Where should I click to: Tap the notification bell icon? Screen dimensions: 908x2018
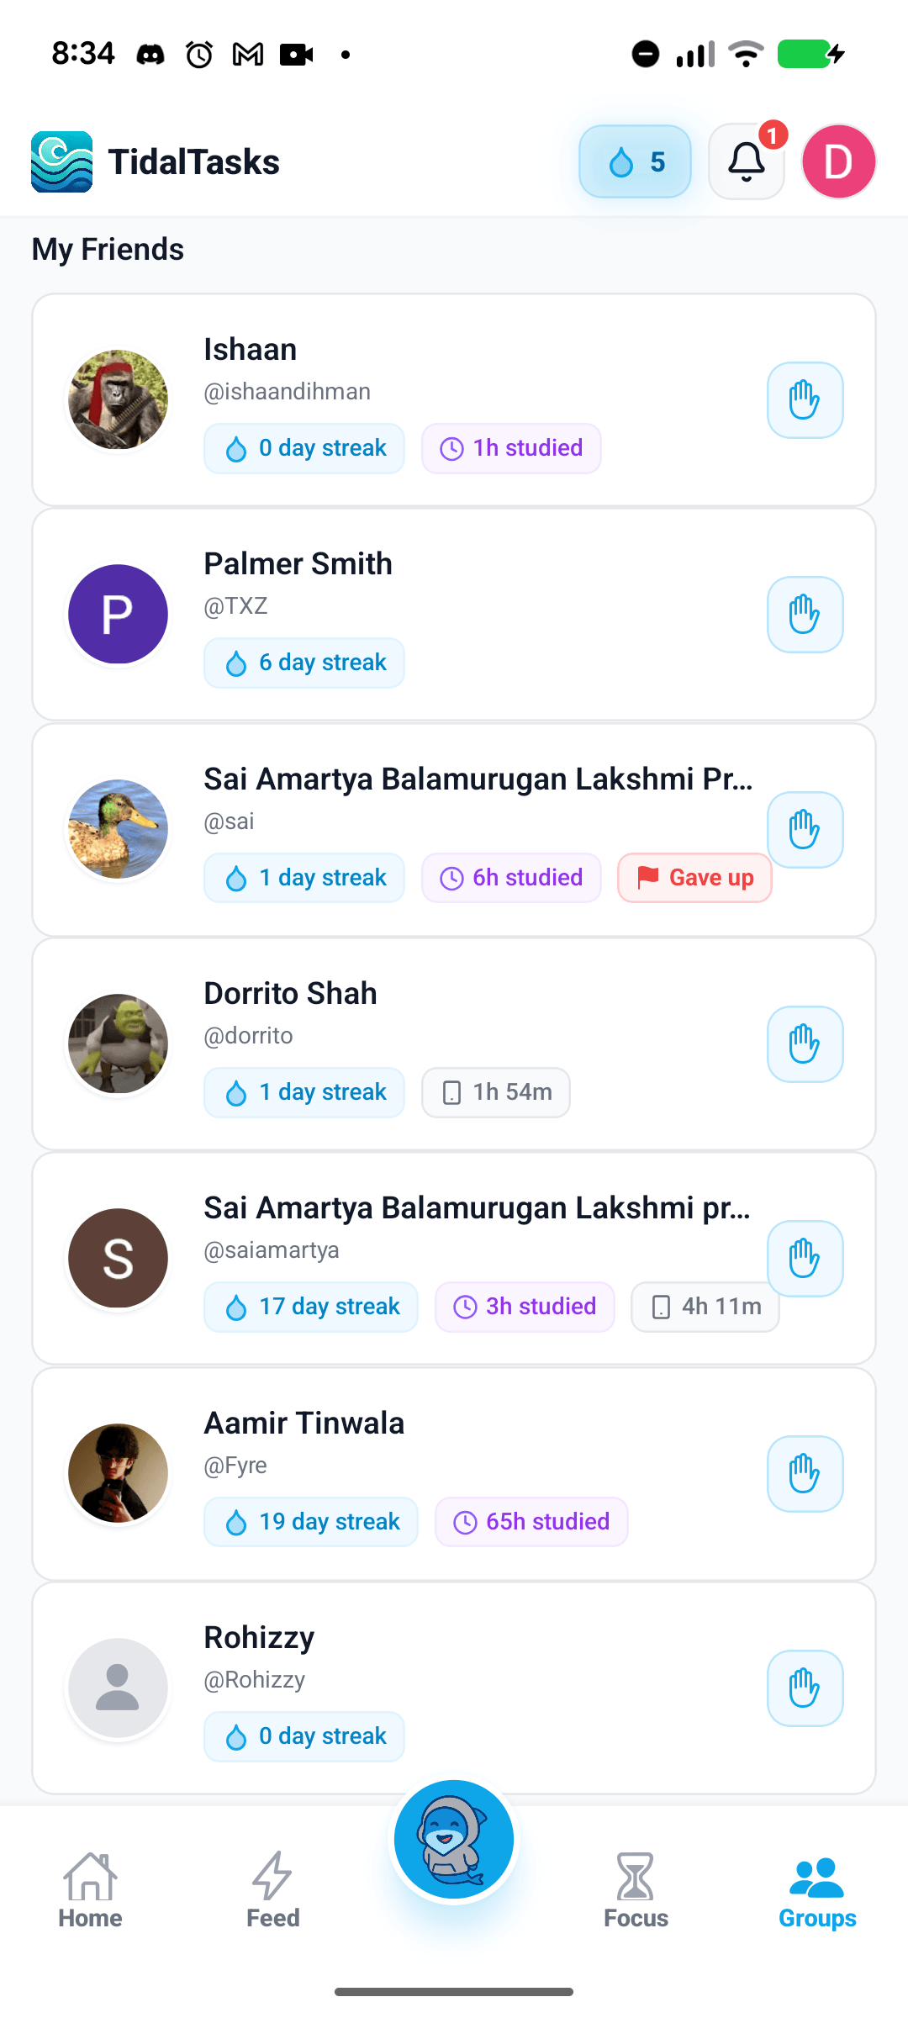tap(746, 161)
